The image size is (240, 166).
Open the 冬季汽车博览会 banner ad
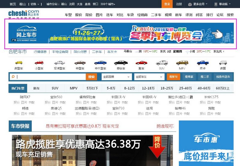pyautogui.click(x=121, y=33)
